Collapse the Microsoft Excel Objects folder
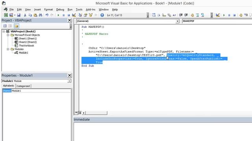This screenshot has height=141, width=252. click(x=8, y=35)
